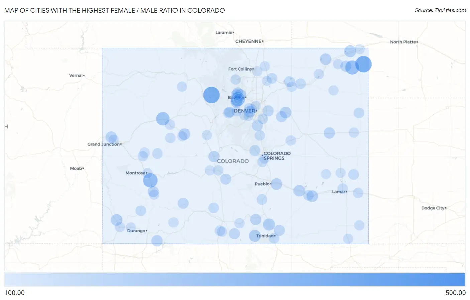Click the largest bubble in Colorado's northeast corner
Screen dimensions: 470x300
pyautogui.click(x=363, y=64)
